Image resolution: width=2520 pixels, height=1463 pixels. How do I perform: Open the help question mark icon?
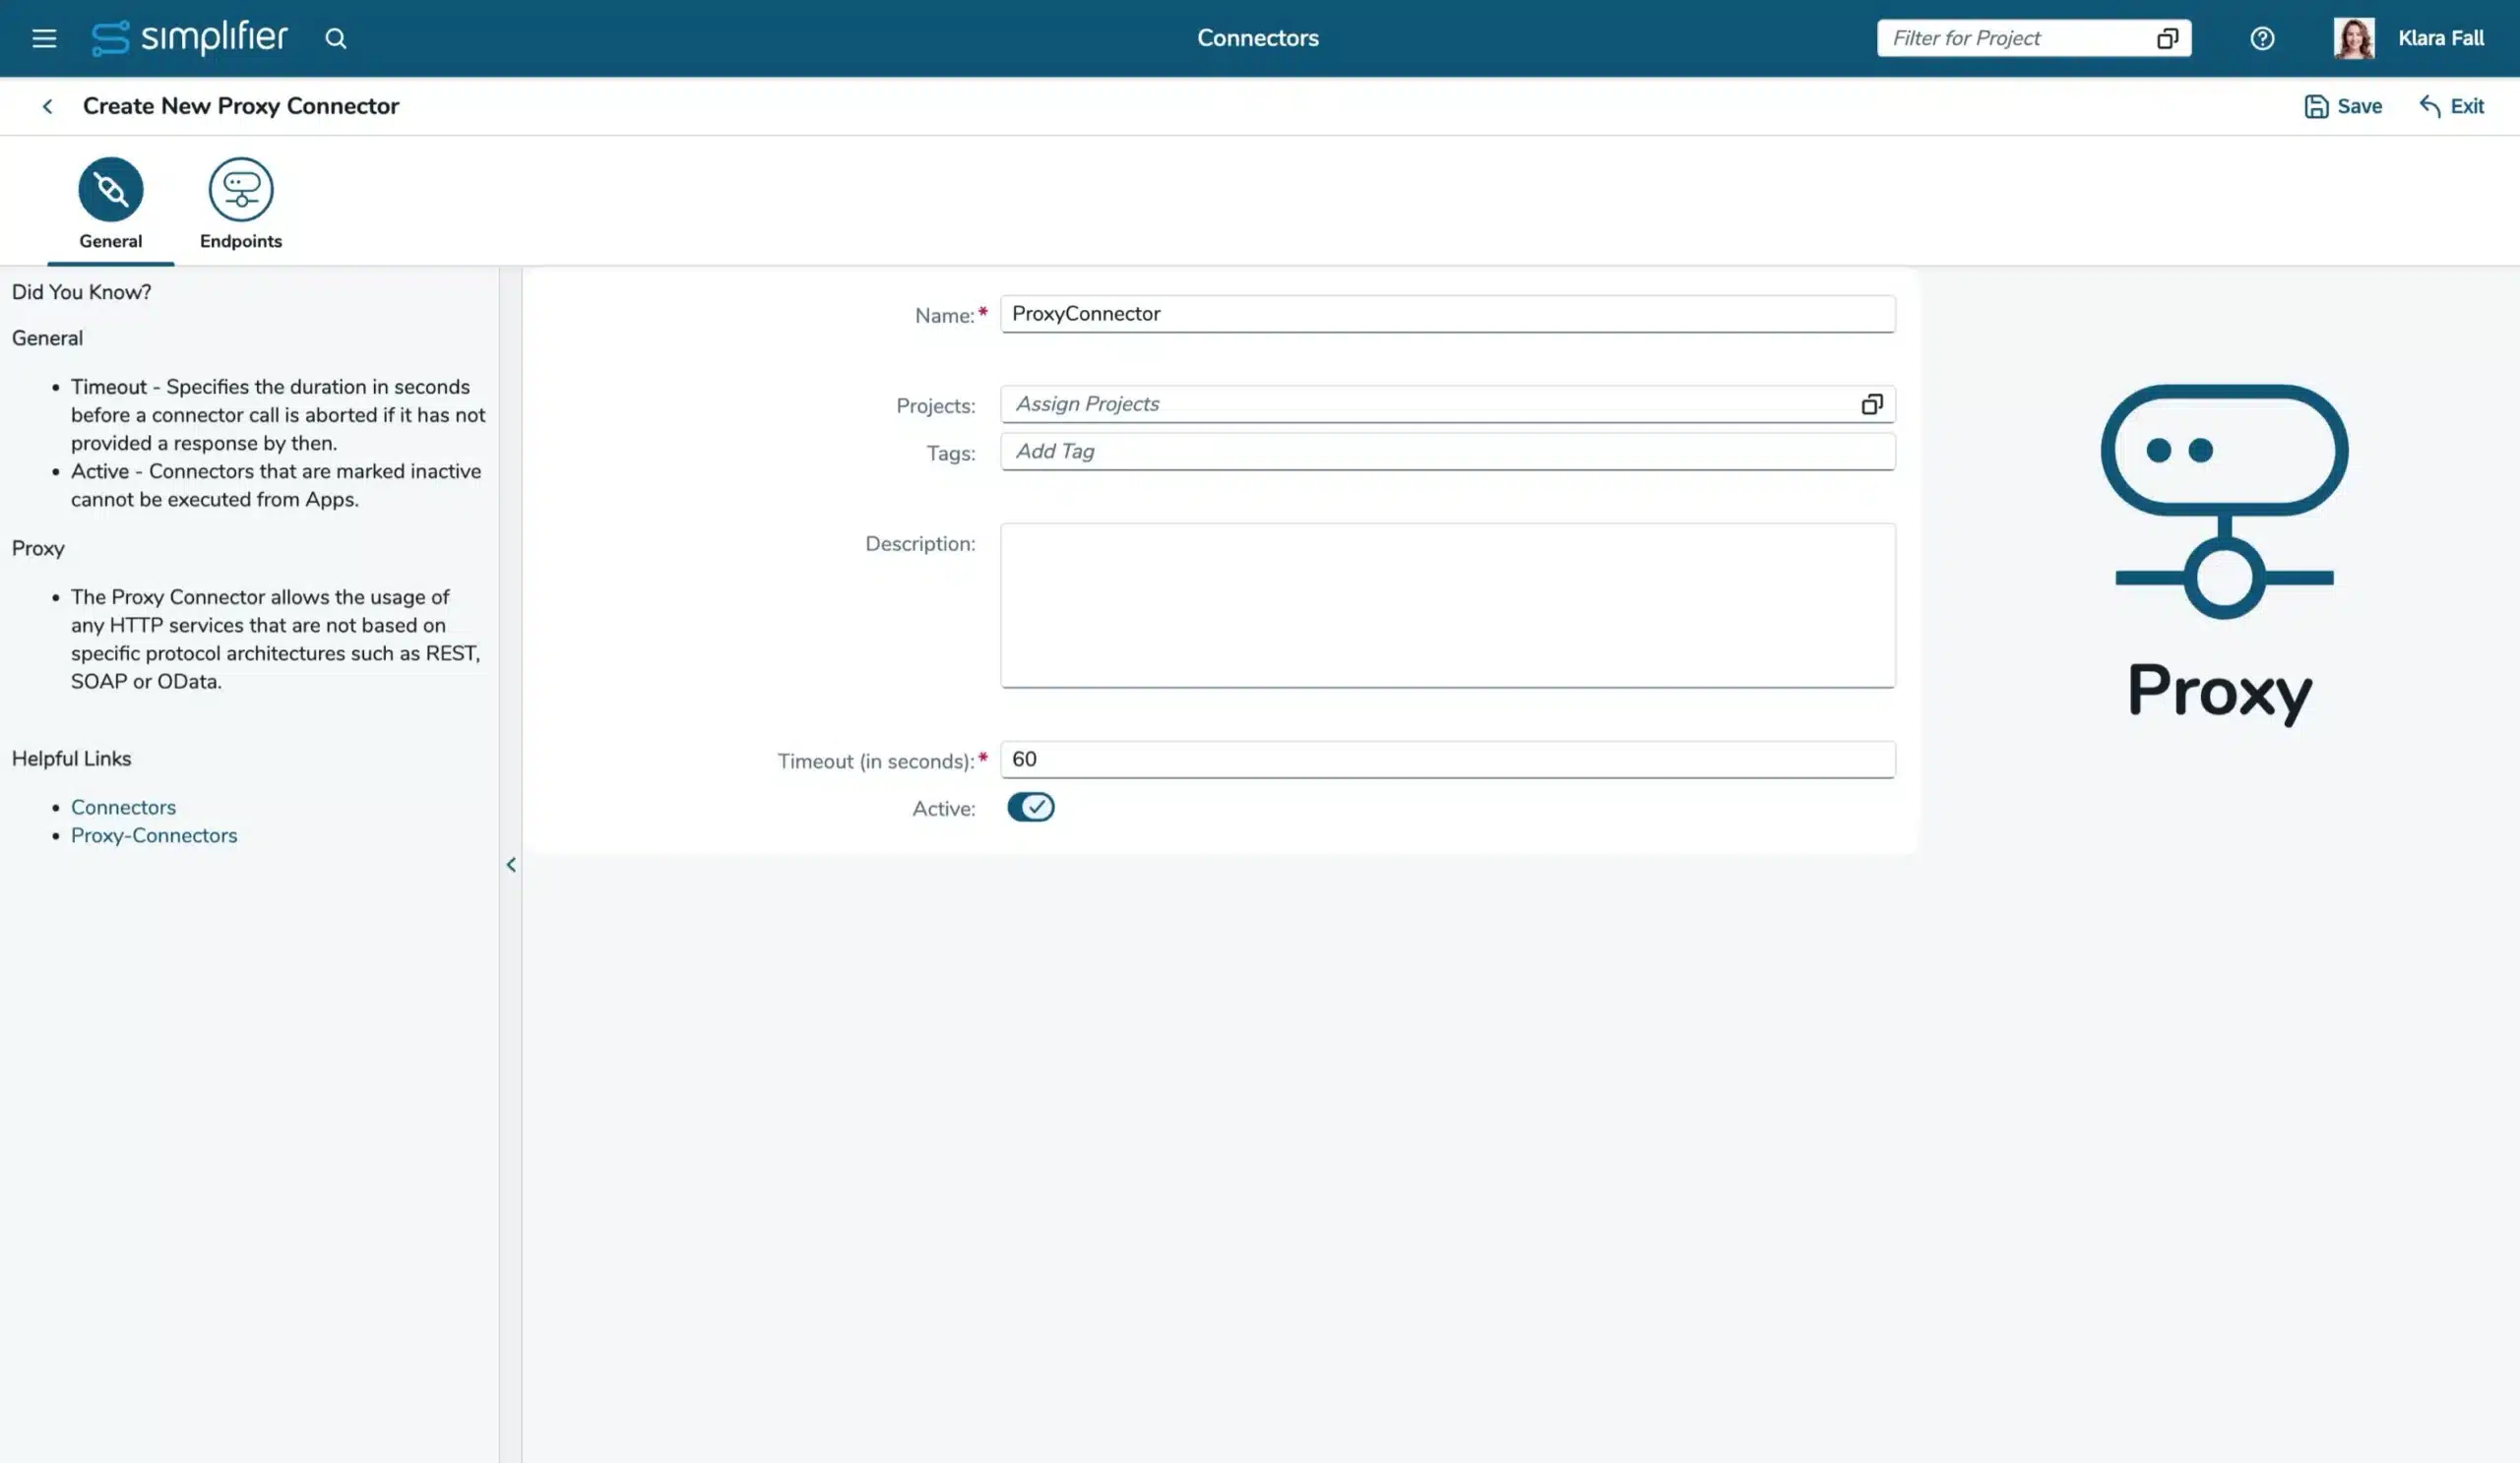[2261, 38]
